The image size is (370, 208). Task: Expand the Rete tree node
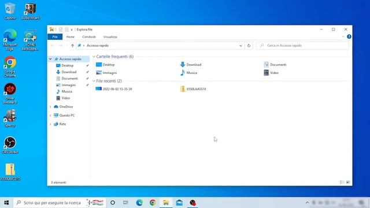[50, 124]
